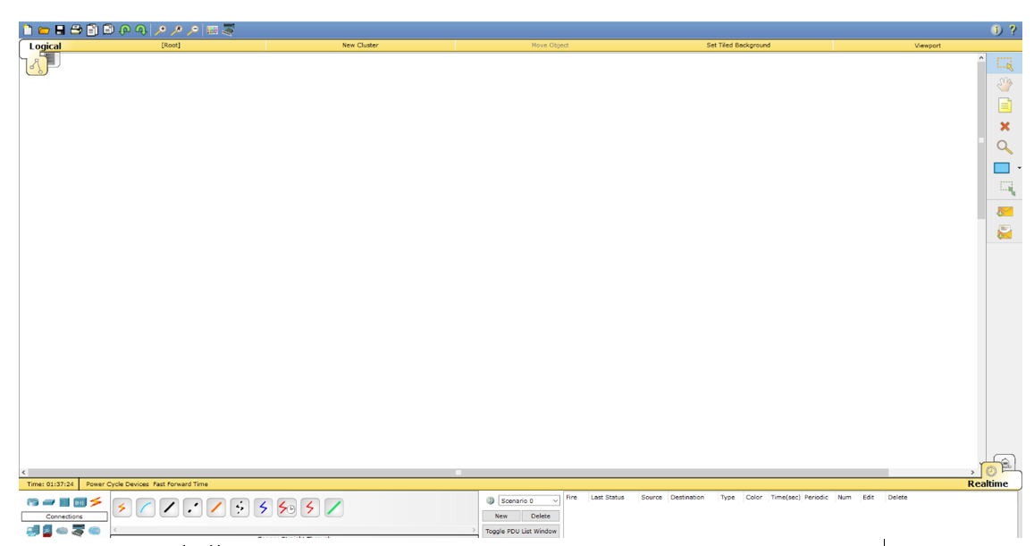Click Toggle PDU List Window button
Image resolution: width=1034 pixels, height=546 pixels.
click(x=521, y=531)
